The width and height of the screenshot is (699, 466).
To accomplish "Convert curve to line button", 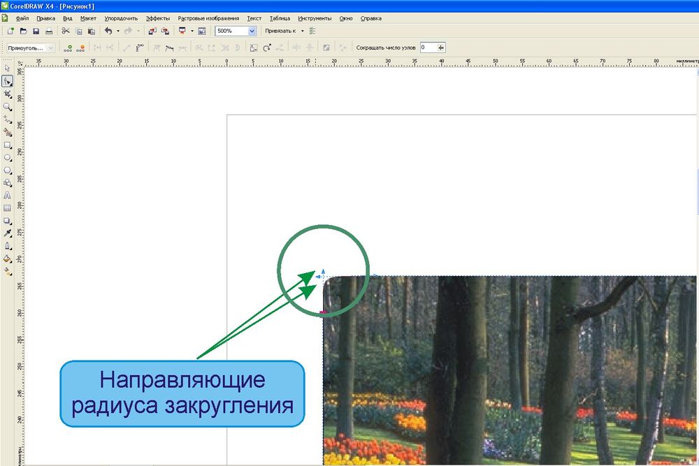I will [x=127, y=48].
